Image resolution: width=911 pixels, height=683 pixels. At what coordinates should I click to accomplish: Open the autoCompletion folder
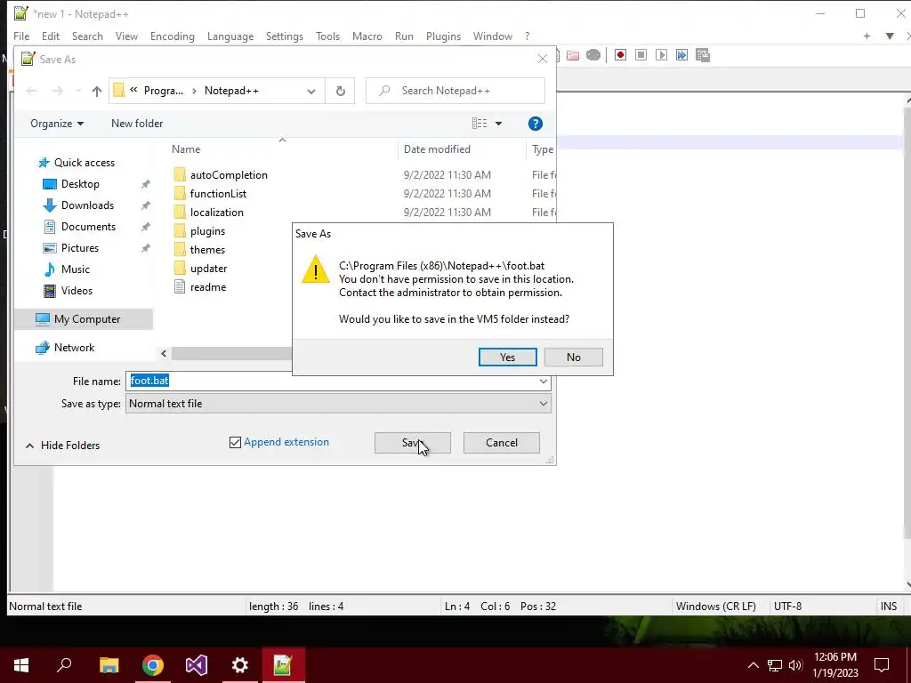(x=229, y=175)
